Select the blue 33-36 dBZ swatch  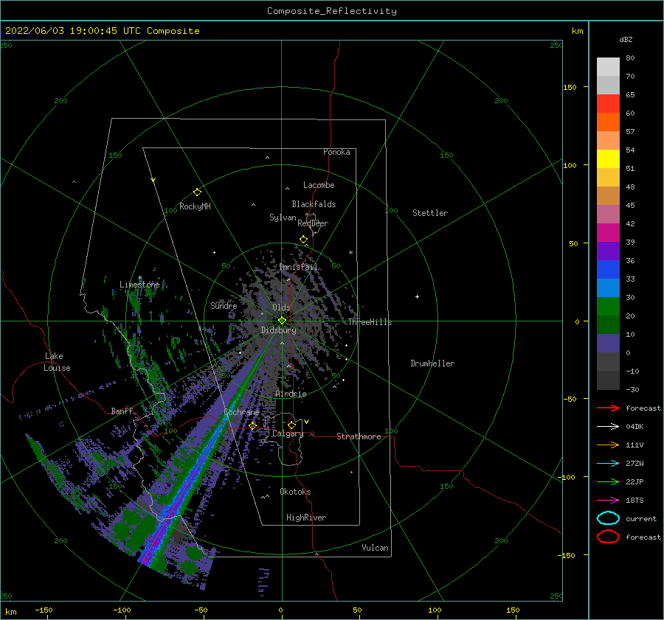pos(608,270)
